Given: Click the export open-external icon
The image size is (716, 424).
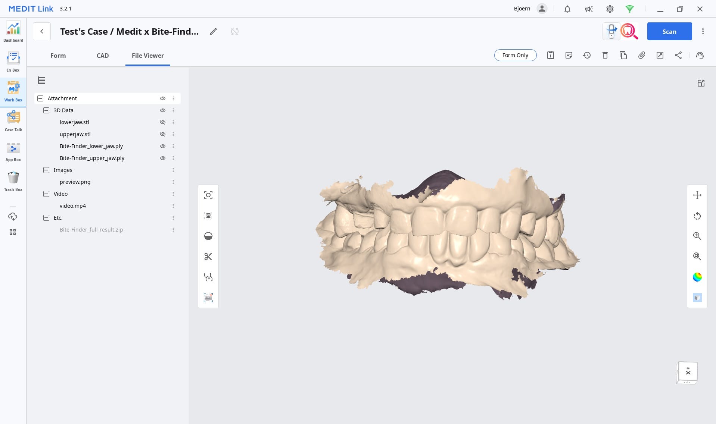Looking at the screenshot, I should click(660, 55).
